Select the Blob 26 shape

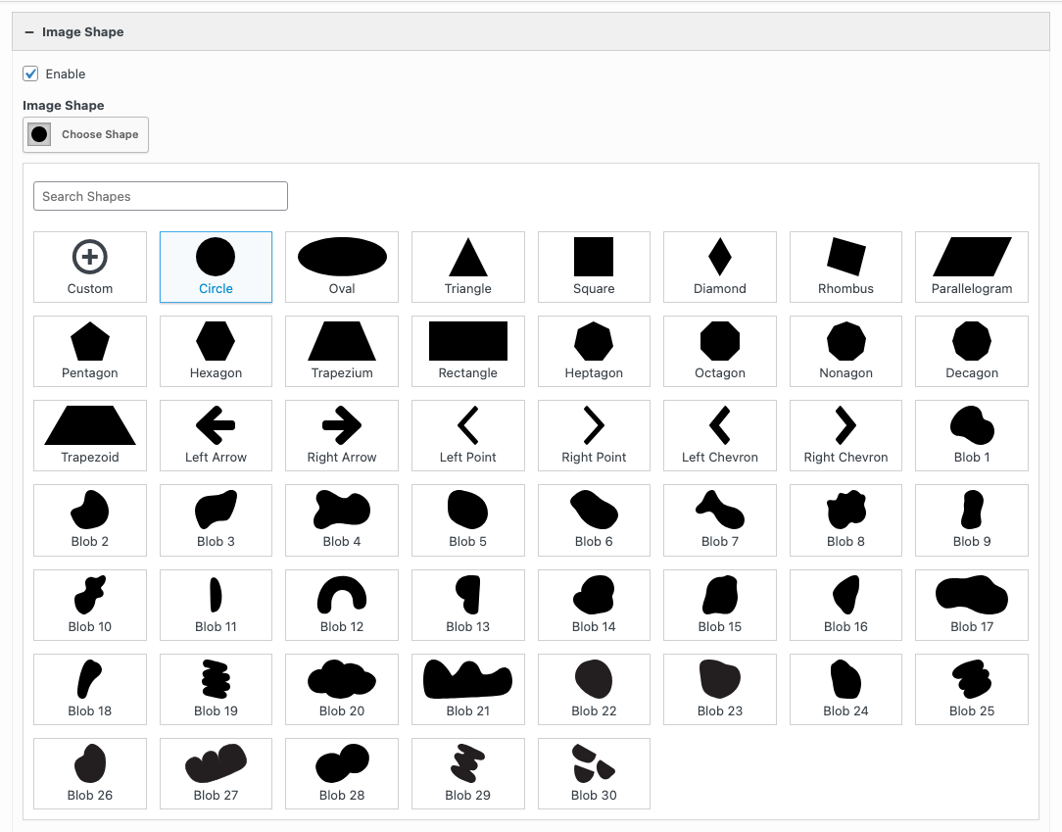[90, 774]
